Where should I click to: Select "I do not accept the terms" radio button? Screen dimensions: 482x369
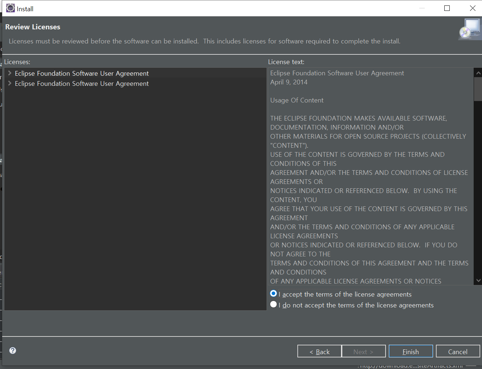(273, 305)
